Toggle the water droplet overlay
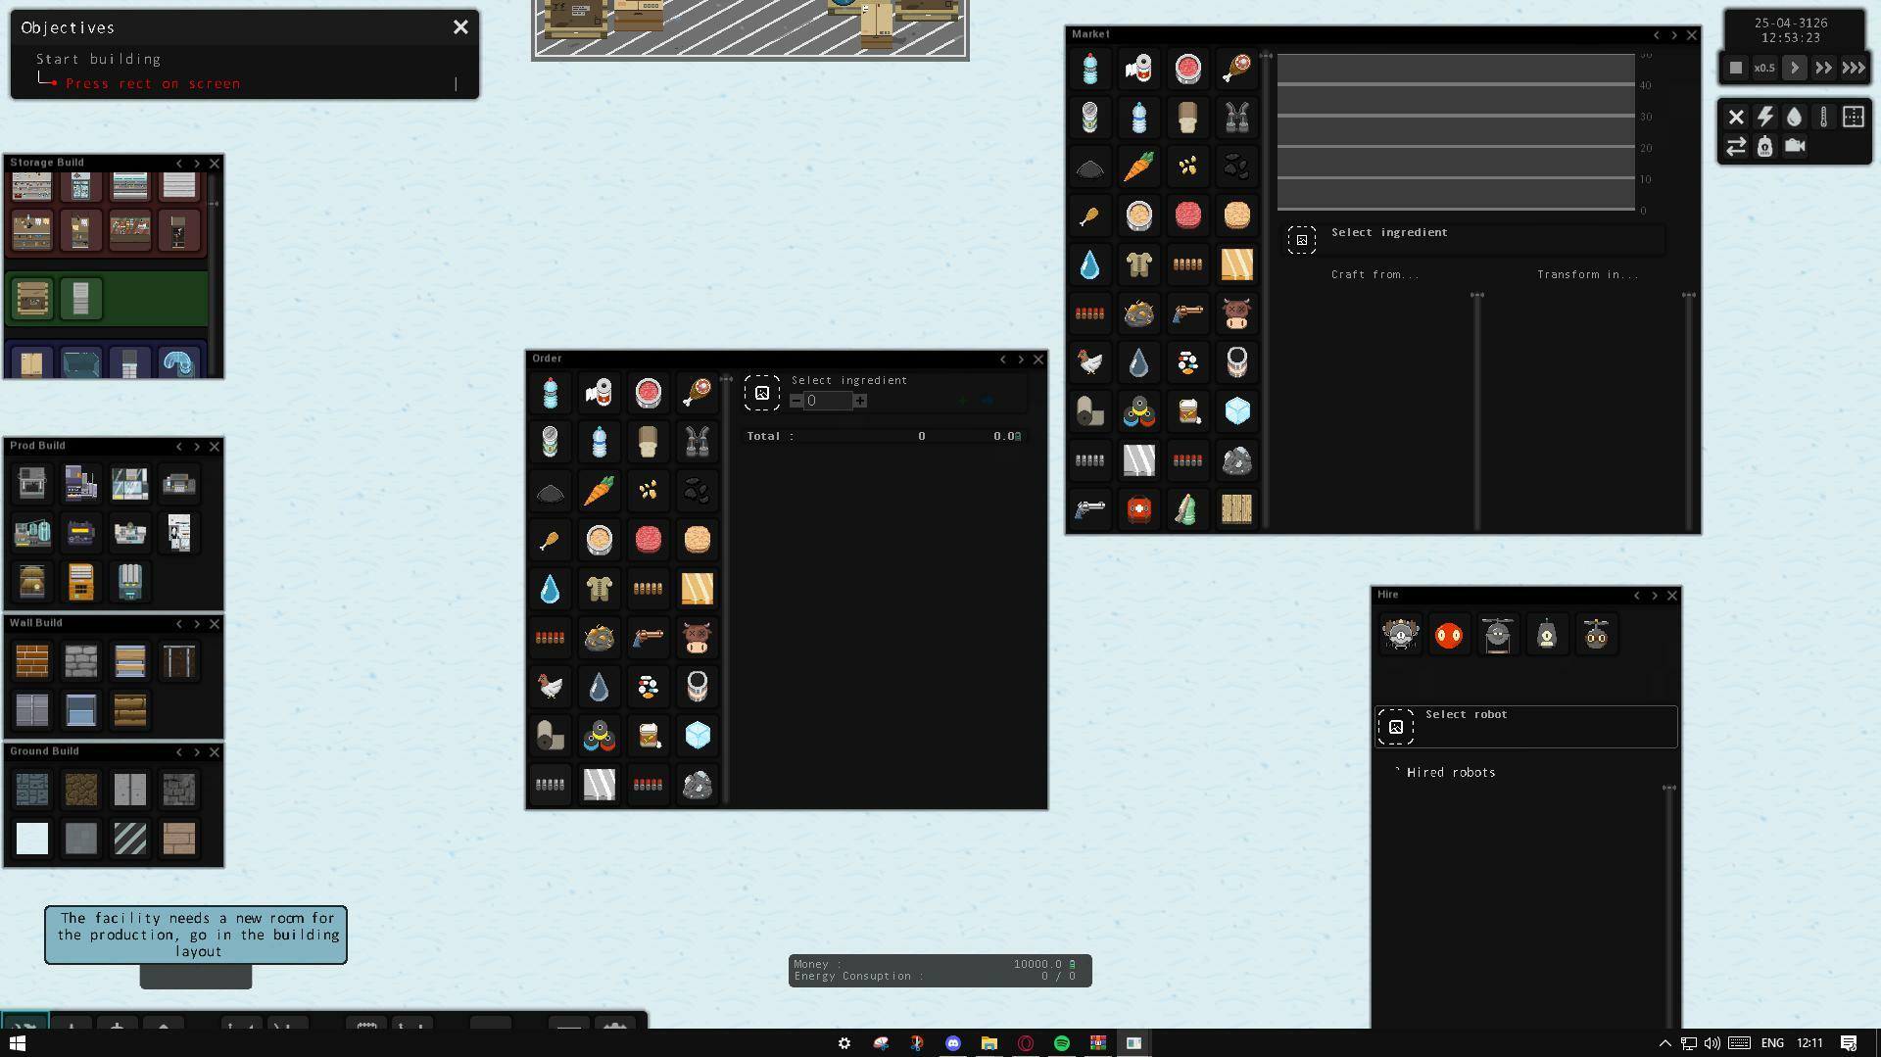This screenshot has width=1881, height=1057. (x=1794, y=117)
